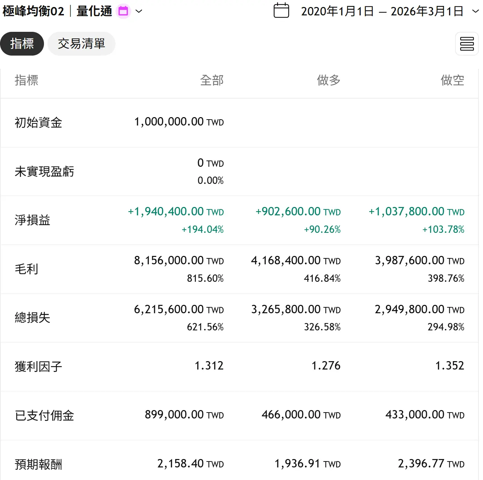Switch to the 指標 tab
483x480 pixels.
(22, 44)
